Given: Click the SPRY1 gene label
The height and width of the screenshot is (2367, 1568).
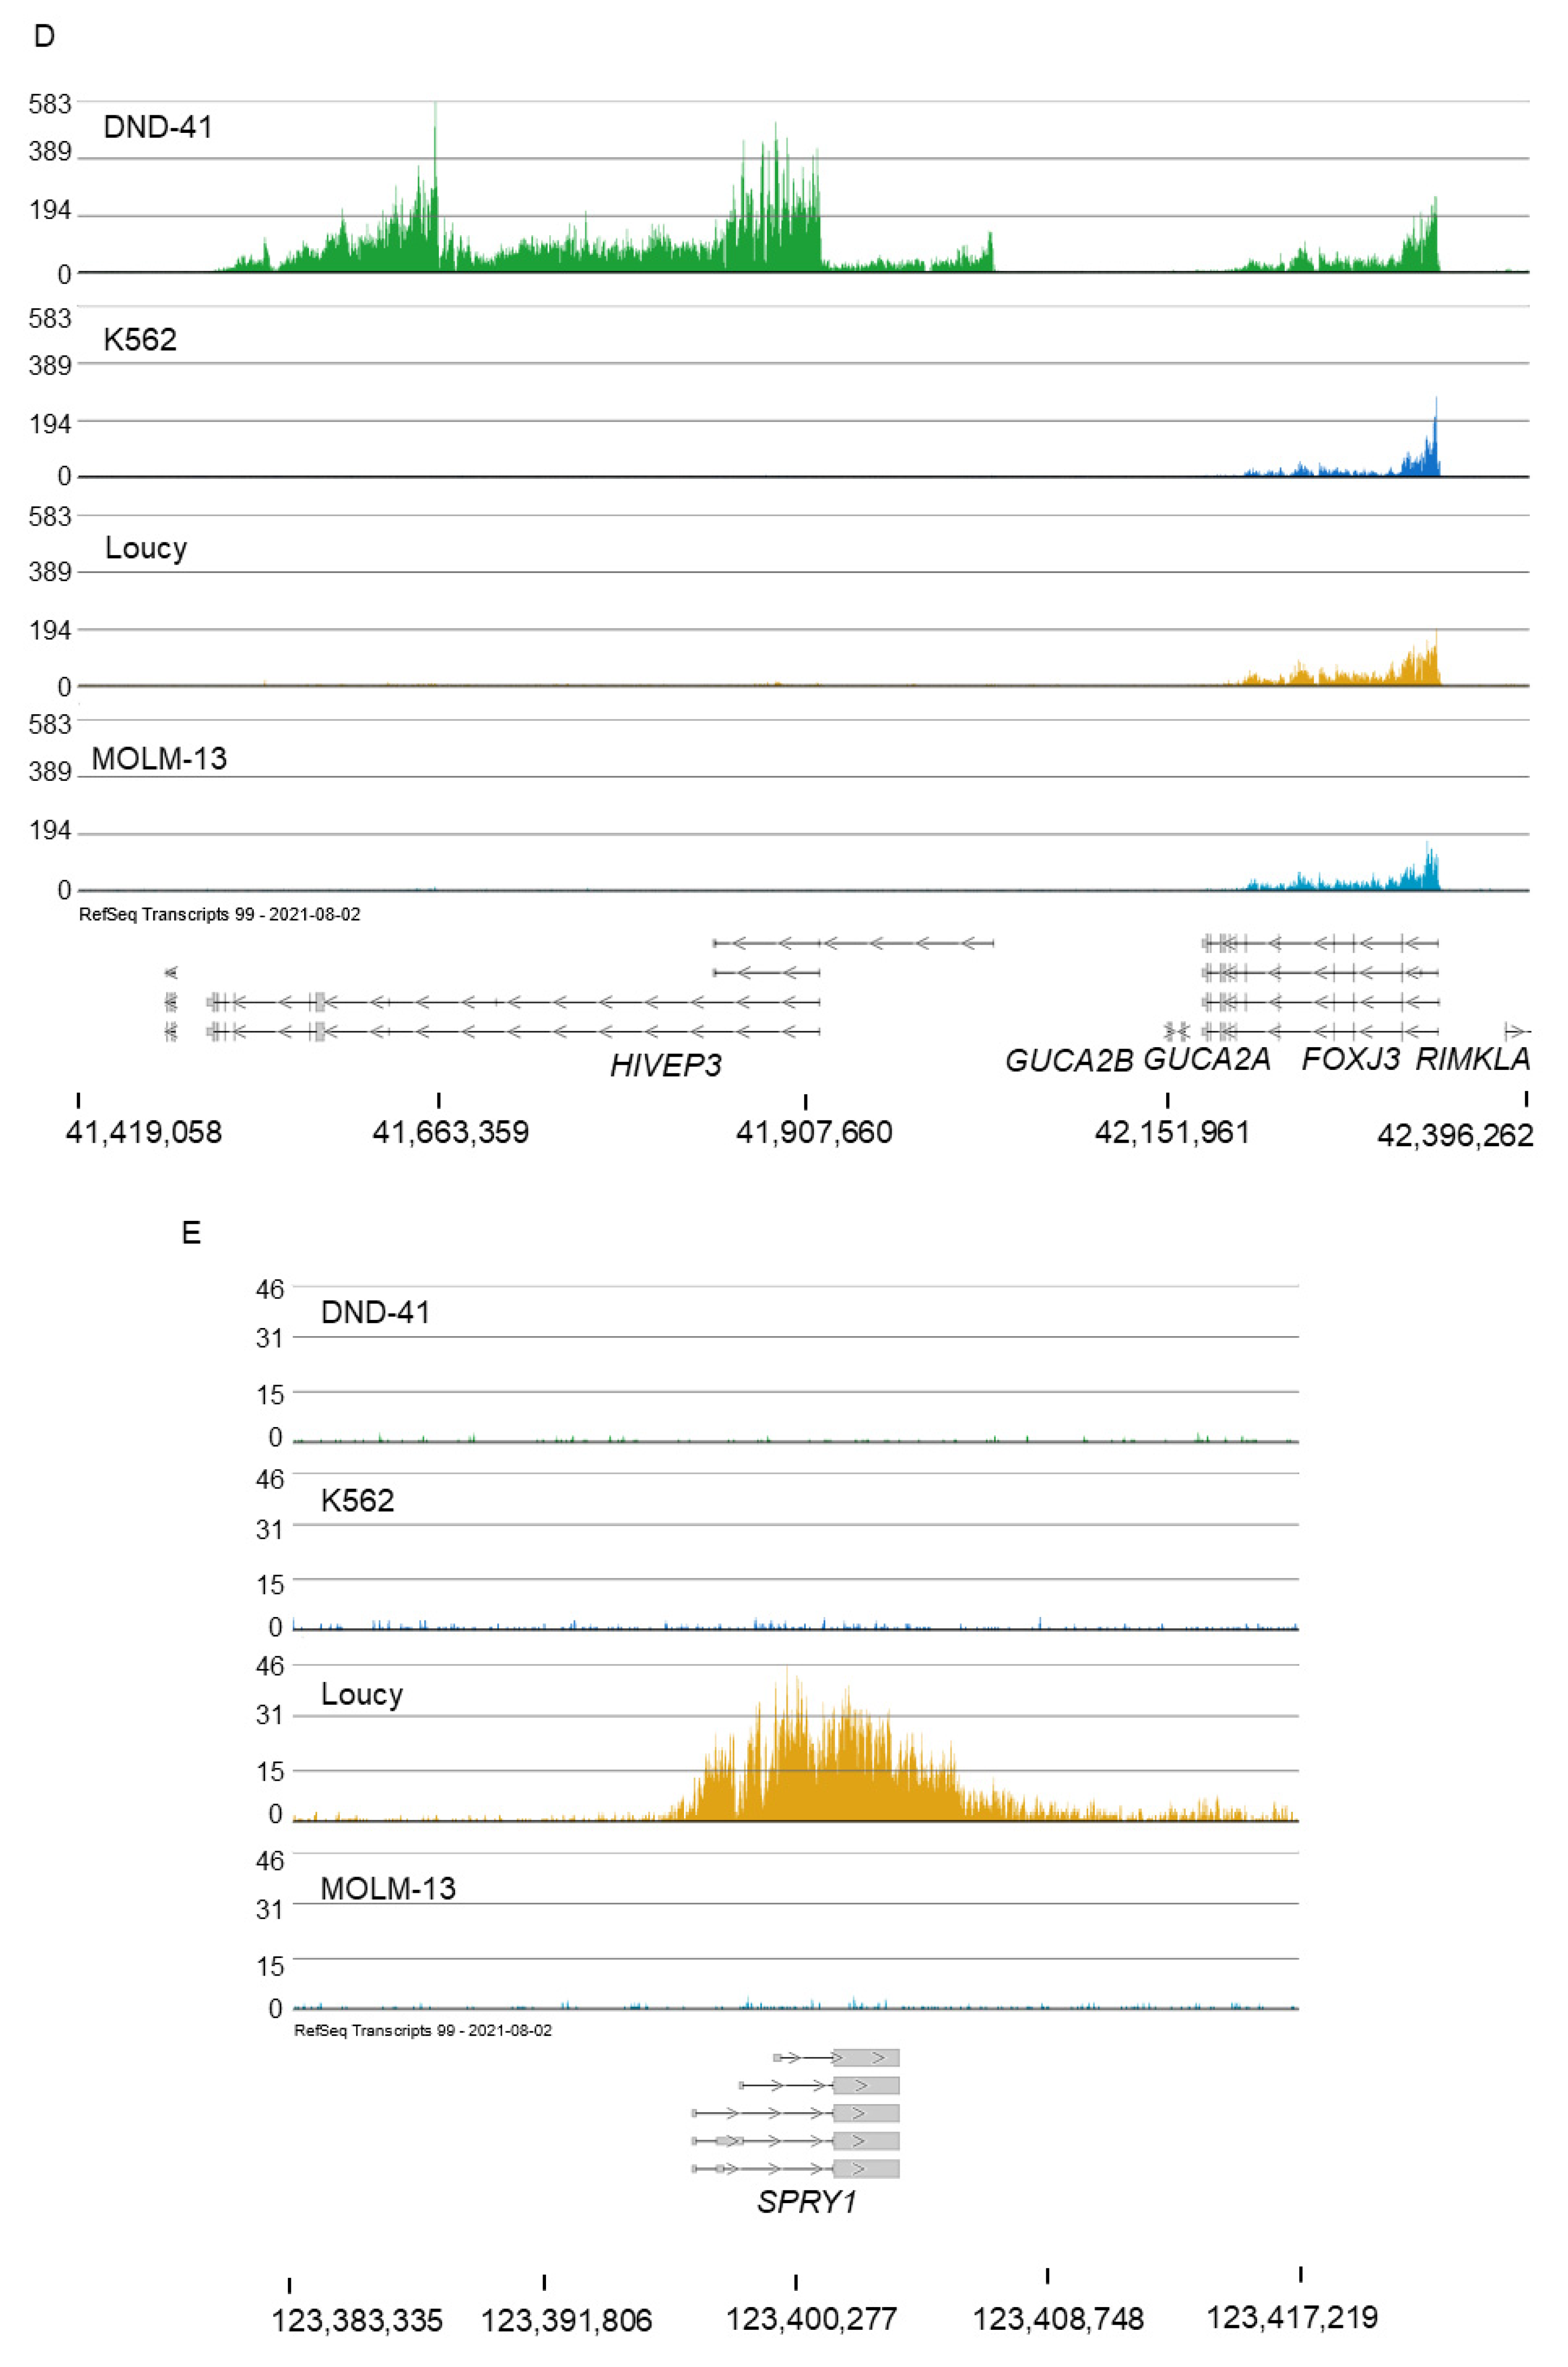Looking at the screenshot, I should click(806, 2202).
